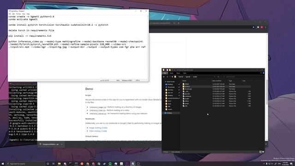Open the Edit menu in Notepad
Screen dimensions: 295x166
click(13, 14)
